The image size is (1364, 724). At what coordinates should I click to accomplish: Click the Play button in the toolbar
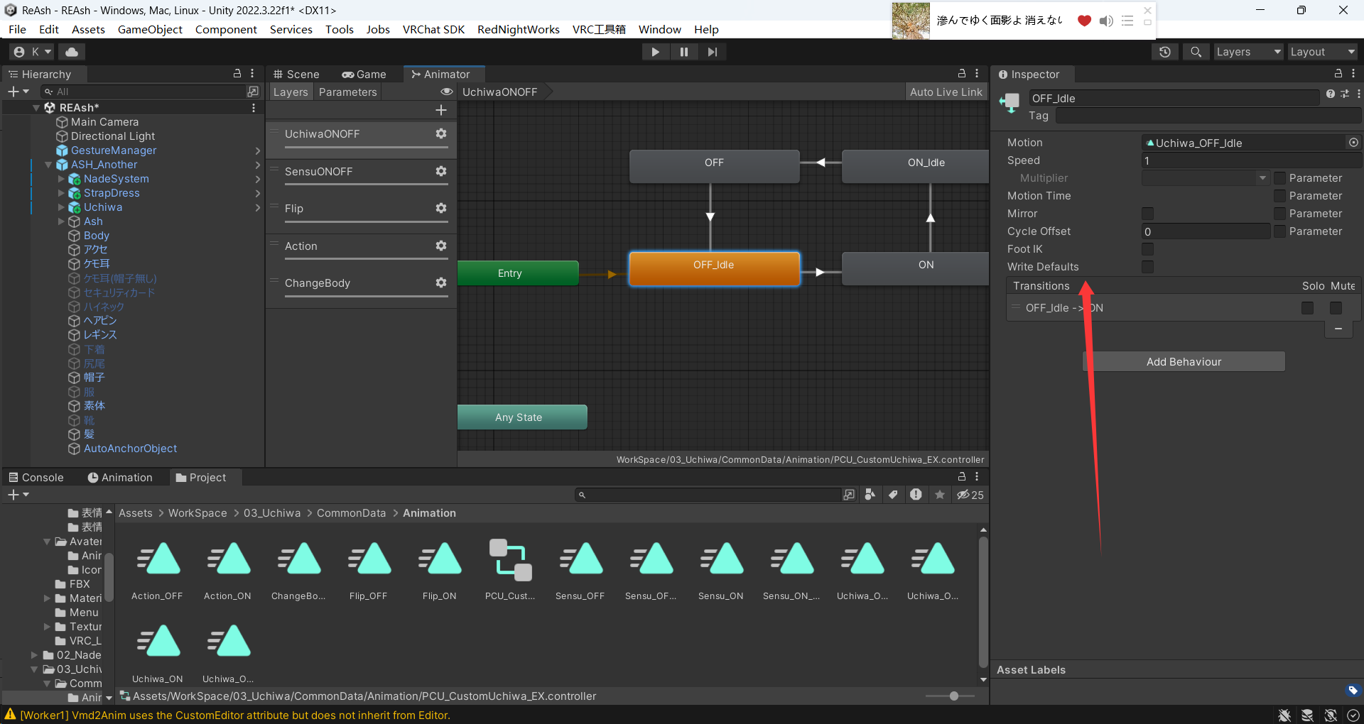click(x=655, y=52)
